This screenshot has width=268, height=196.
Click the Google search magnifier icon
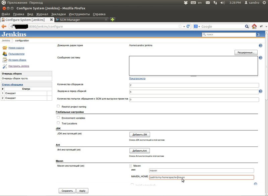(247, 26)
